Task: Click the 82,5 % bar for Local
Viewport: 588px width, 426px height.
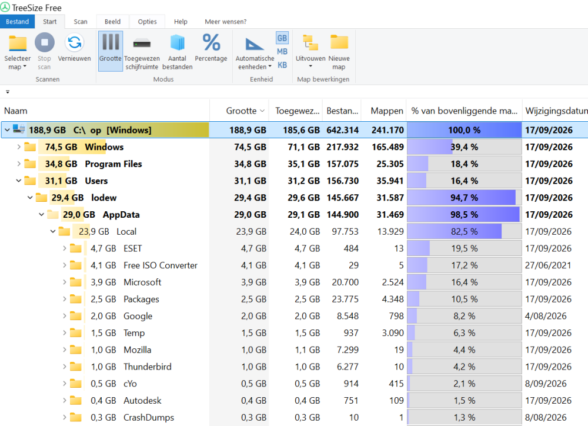Action: pyautogui.click(x=465, y=231)
